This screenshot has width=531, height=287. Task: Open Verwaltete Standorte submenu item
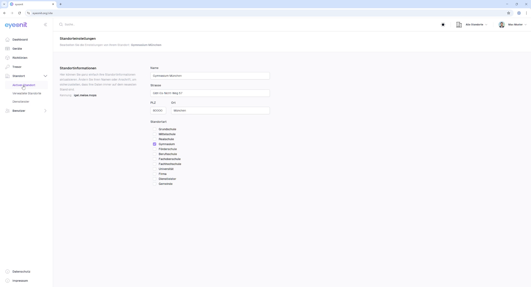pyautogui.click(x=27, y=94)
